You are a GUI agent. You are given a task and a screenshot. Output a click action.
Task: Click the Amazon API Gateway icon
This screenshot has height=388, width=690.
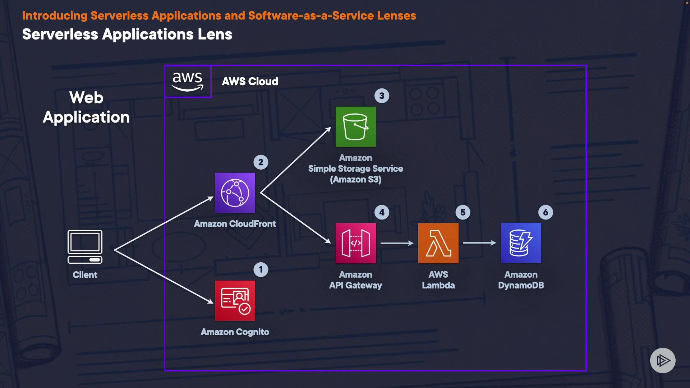355,243
